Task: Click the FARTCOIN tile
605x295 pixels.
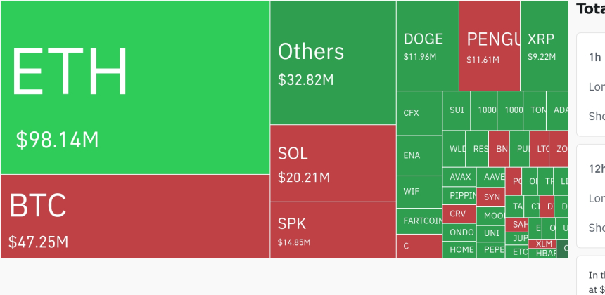Action: coord(419,221)
